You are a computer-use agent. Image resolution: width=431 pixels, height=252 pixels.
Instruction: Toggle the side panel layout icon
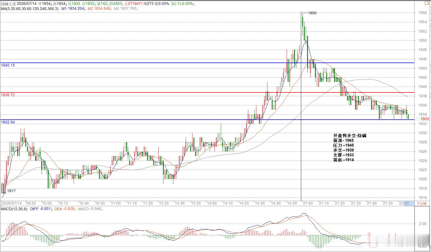coord(427,3)
